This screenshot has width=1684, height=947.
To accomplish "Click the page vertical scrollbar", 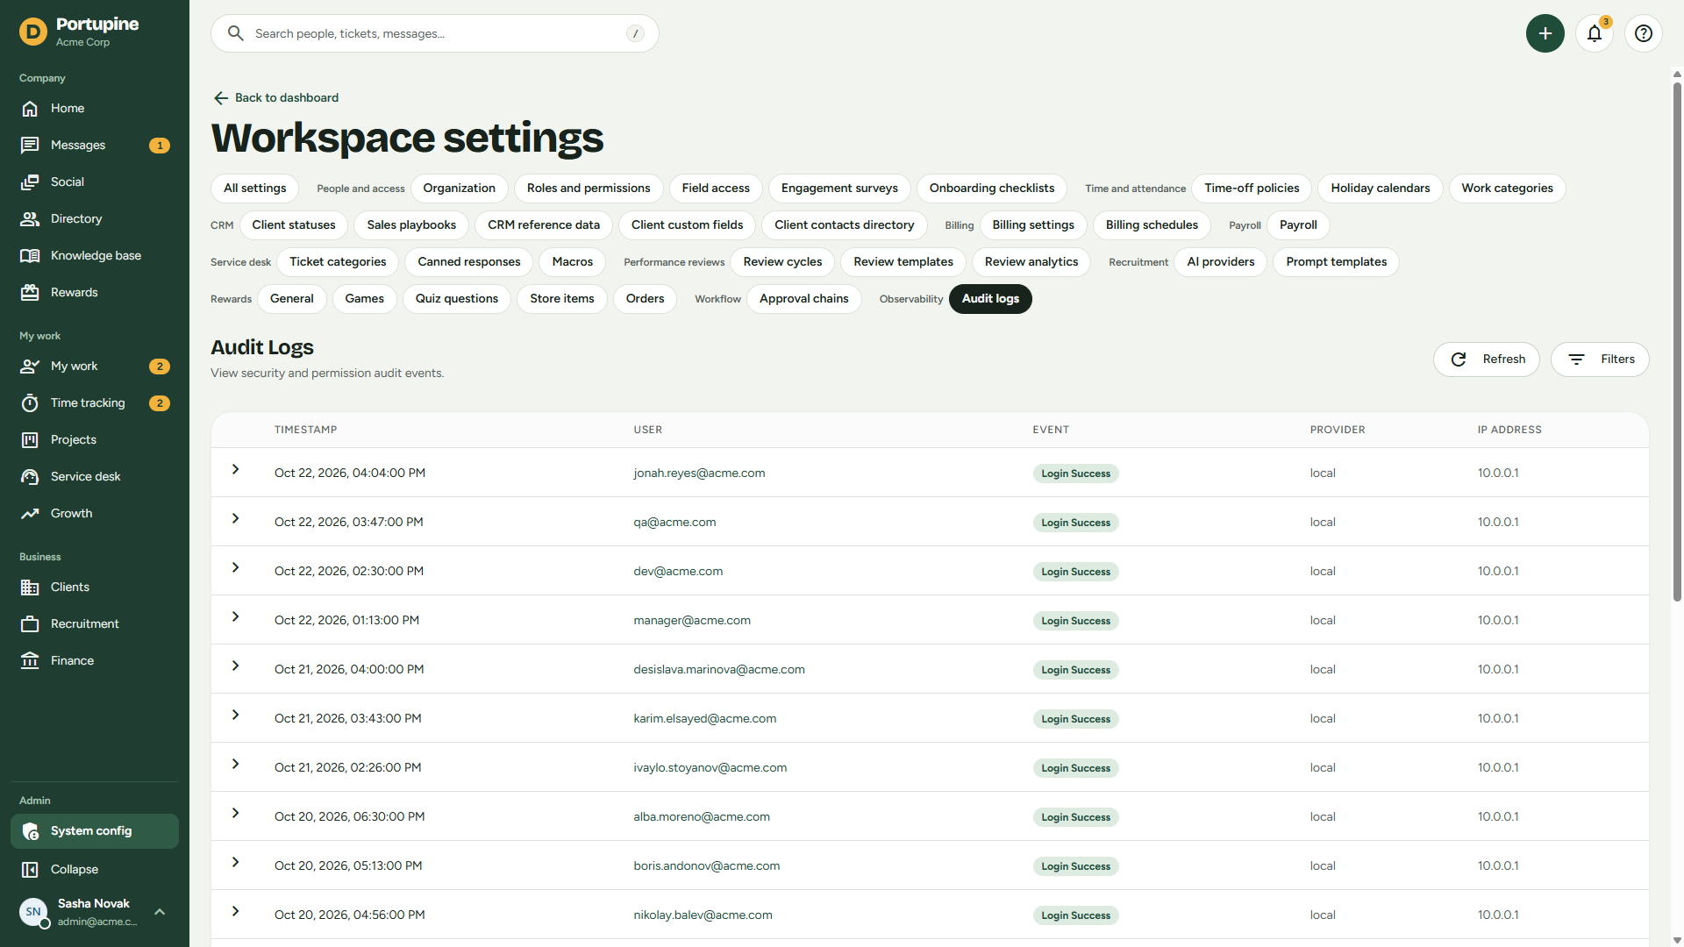I will (1677, 342).
